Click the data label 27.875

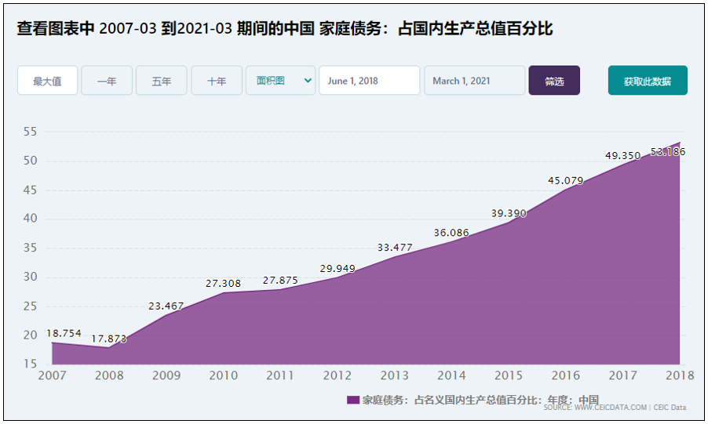[x=280, y=281]
